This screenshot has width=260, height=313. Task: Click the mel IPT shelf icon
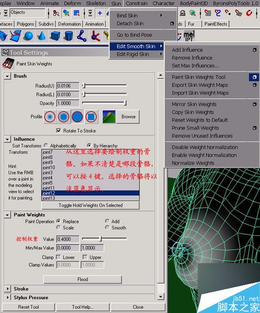(189, 36)
